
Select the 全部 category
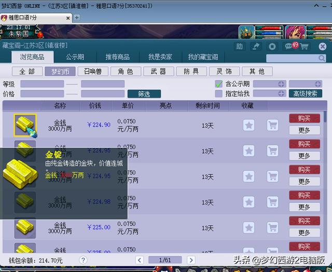point(27,72)
